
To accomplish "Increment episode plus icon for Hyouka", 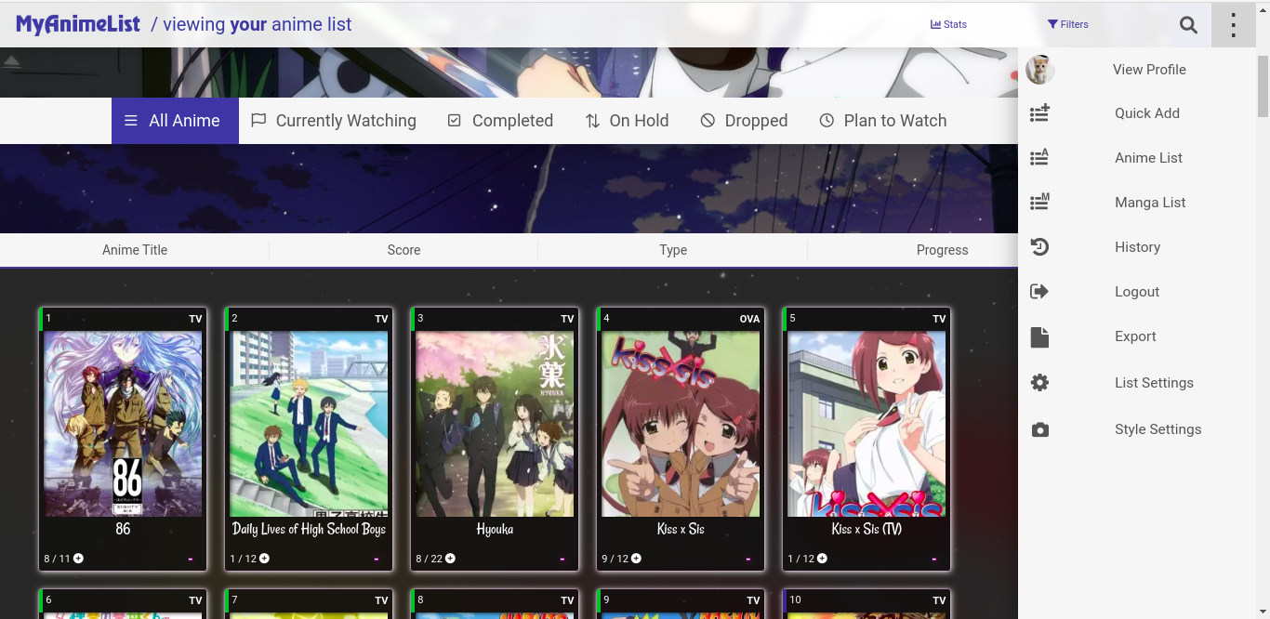I will coord(450,559).
